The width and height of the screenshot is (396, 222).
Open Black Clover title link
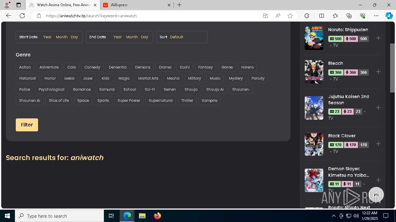pos(342,136)
